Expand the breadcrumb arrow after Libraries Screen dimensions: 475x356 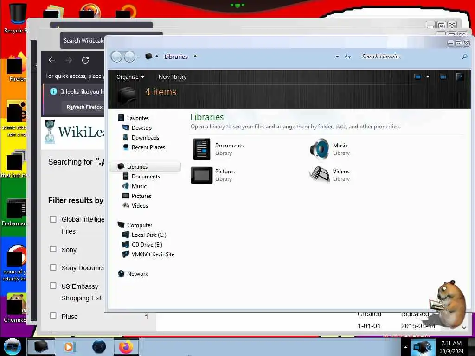tap(195, 57)
